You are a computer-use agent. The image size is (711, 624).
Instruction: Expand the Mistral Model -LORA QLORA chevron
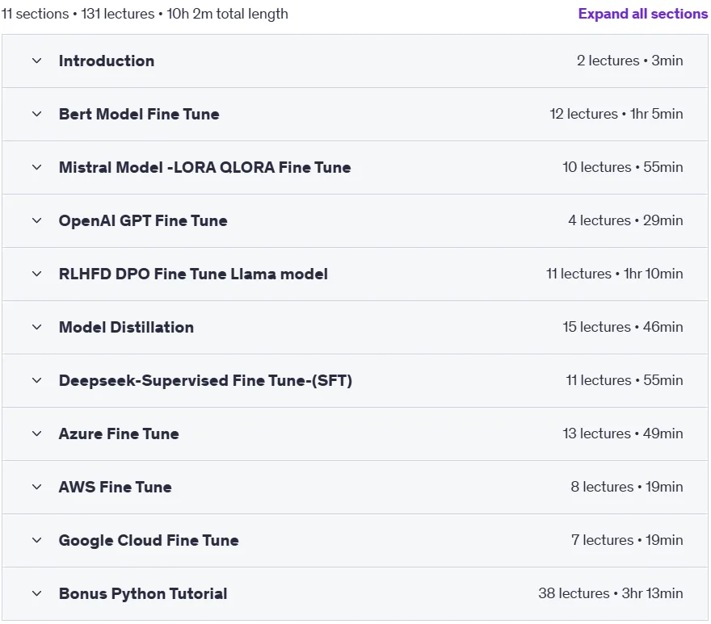36,167
